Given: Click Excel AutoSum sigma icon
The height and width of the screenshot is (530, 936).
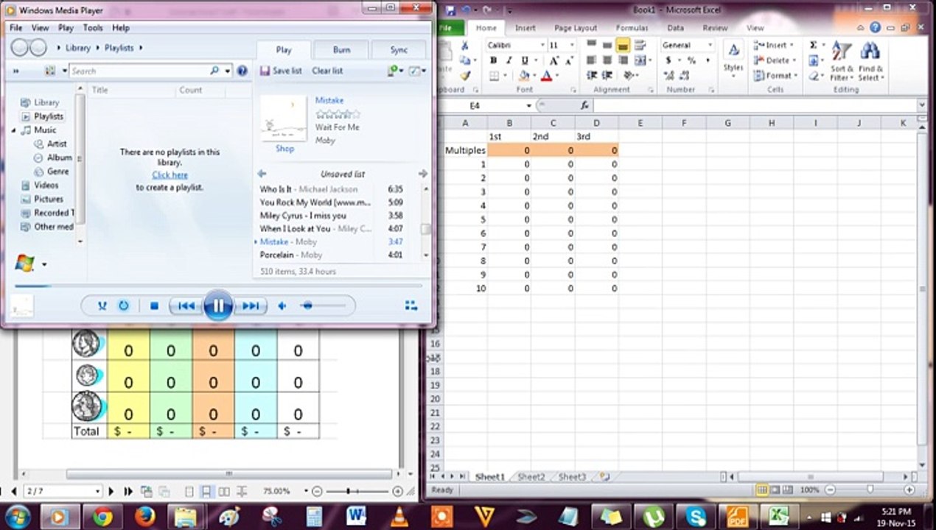Looking at the screenshot, I should coord(813,46).
